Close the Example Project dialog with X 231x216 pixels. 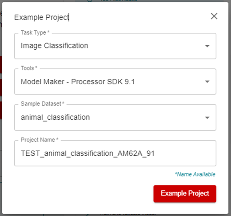214,16
